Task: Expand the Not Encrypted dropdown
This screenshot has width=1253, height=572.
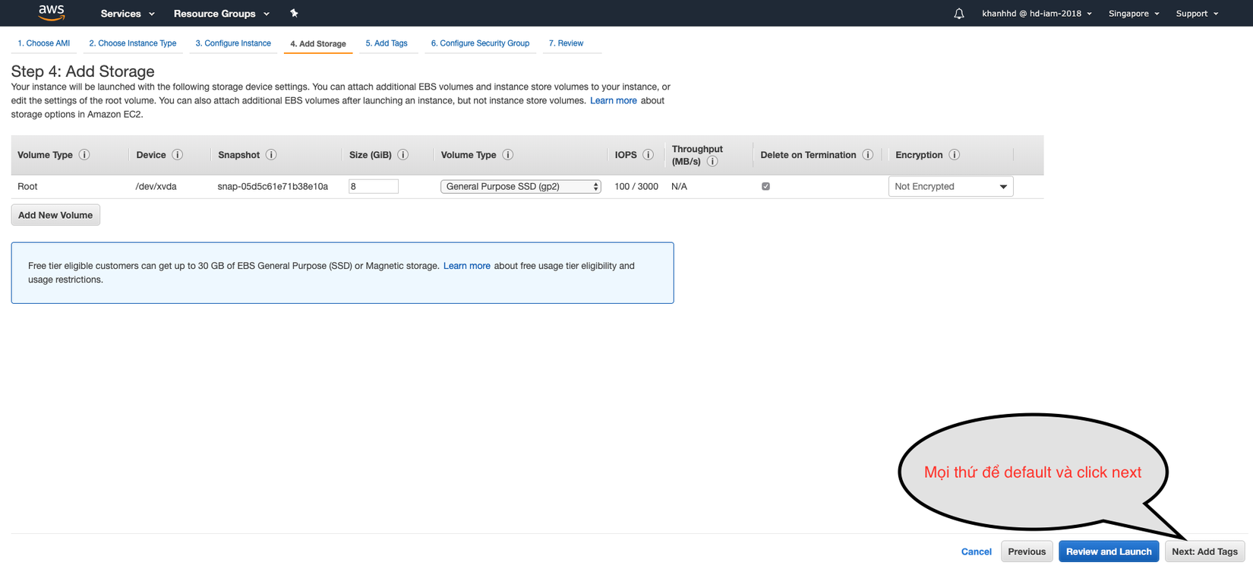Action: [950, 187]
